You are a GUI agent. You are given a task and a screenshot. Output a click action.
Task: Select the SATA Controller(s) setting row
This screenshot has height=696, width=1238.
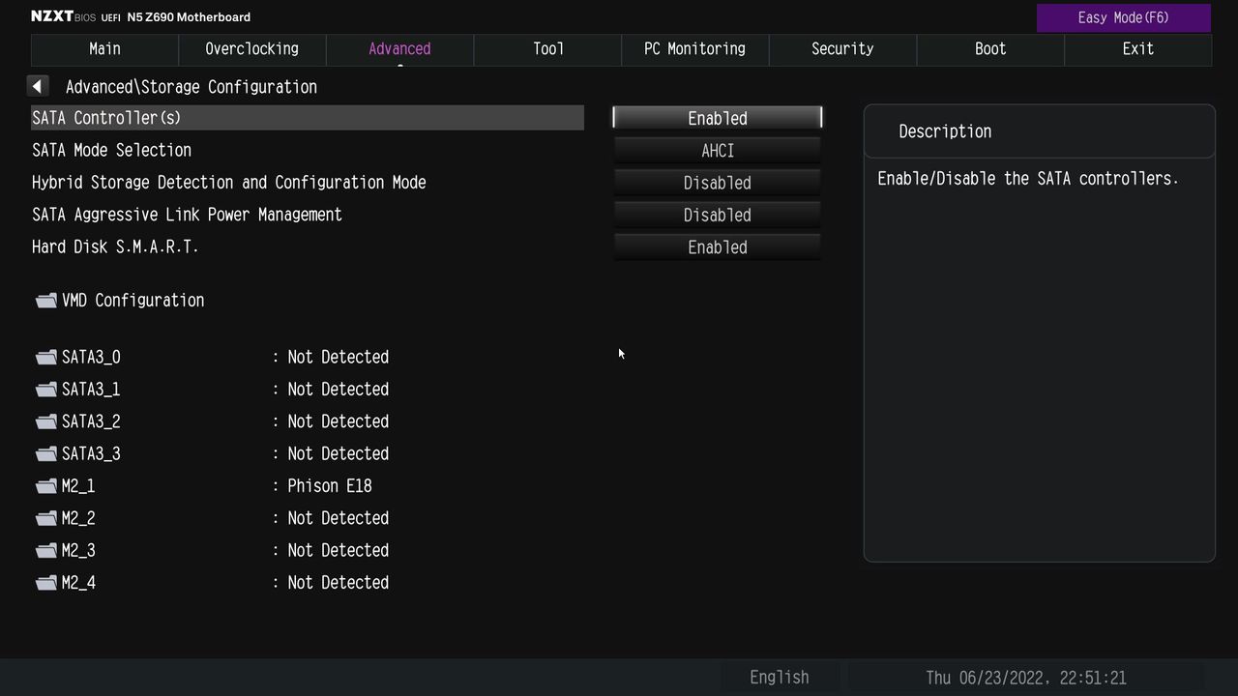pyautogui.click(x=308, y=118)
